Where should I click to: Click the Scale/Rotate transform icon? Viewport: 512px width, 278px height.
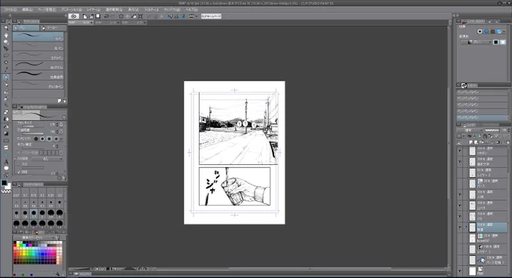point(140,16)
